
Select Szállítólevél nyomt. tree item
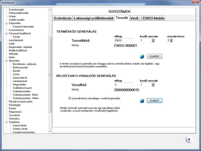22,88
